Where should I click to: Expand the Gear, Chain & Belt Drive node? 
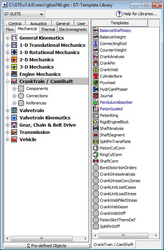(x=7, y=125)
